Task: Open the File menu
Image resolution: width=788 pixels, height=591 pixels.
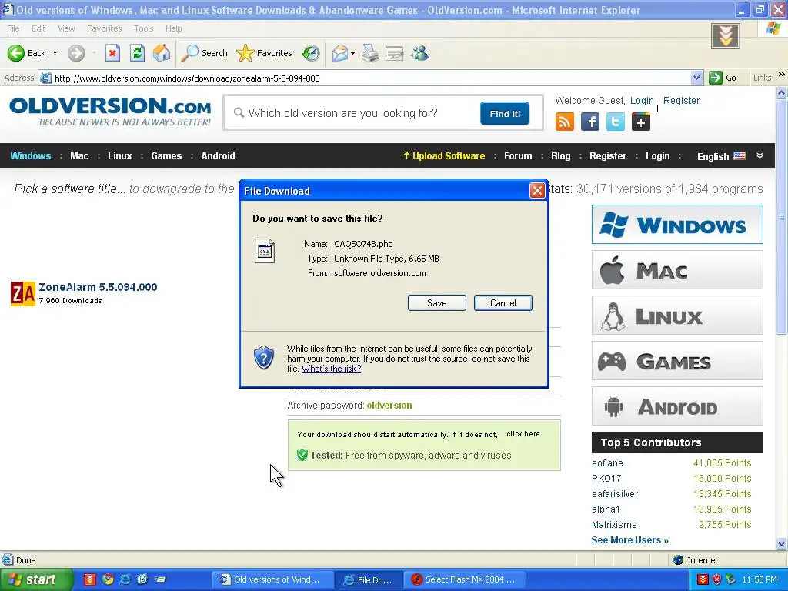Action: click(14, 28)
